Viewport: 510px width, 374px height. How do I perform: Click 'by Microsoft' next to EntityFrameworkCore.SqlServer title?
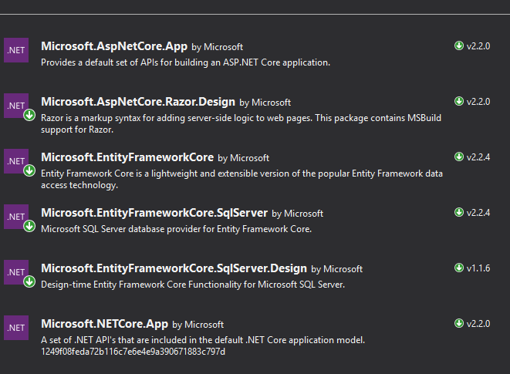click(x=298, y=214)
